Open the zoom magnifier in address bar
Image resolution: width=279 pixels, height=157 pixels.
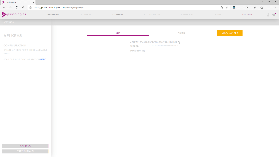[222, 7]
